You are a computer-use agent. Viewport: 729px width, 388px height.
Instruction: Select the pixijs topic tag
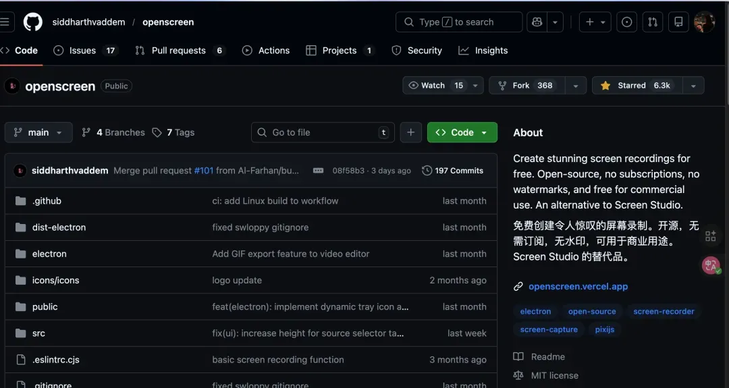click(x=604, y=329)
